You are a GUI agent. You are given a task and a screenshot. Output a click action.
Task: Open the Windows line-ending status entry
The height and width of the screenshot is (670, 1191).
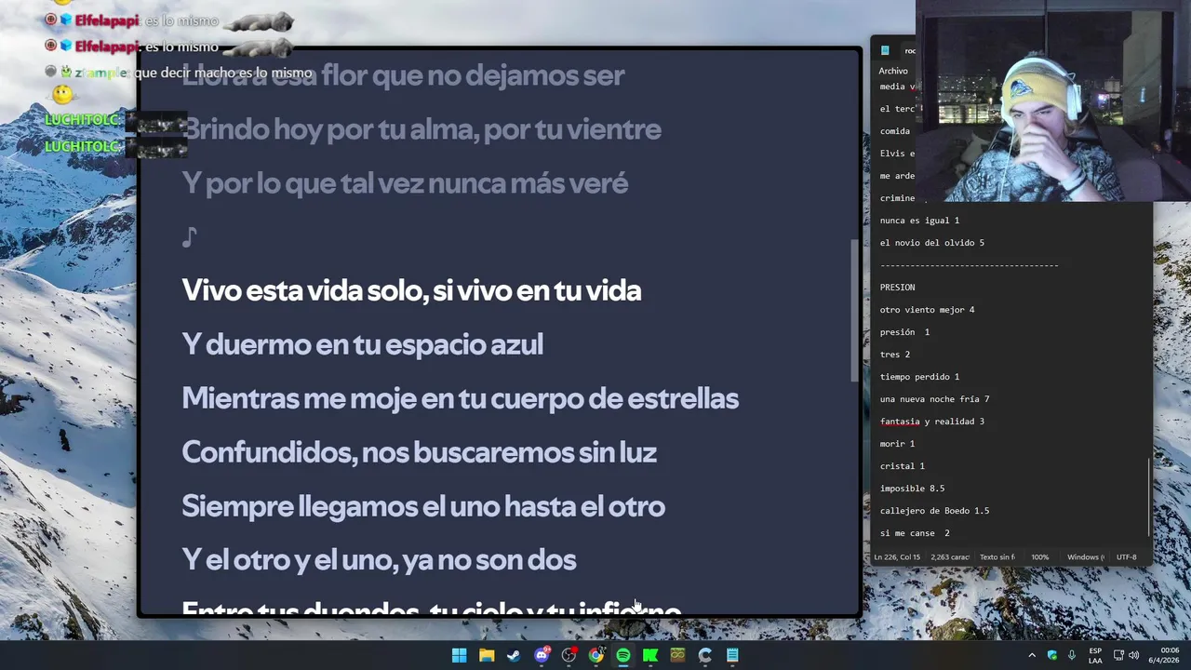tap(1085, 557)
